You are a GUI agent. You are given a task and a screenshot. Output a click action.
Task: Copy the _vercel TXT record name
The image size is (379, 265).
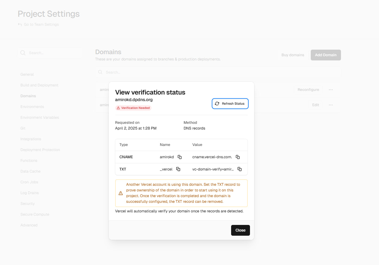(178, 169)
